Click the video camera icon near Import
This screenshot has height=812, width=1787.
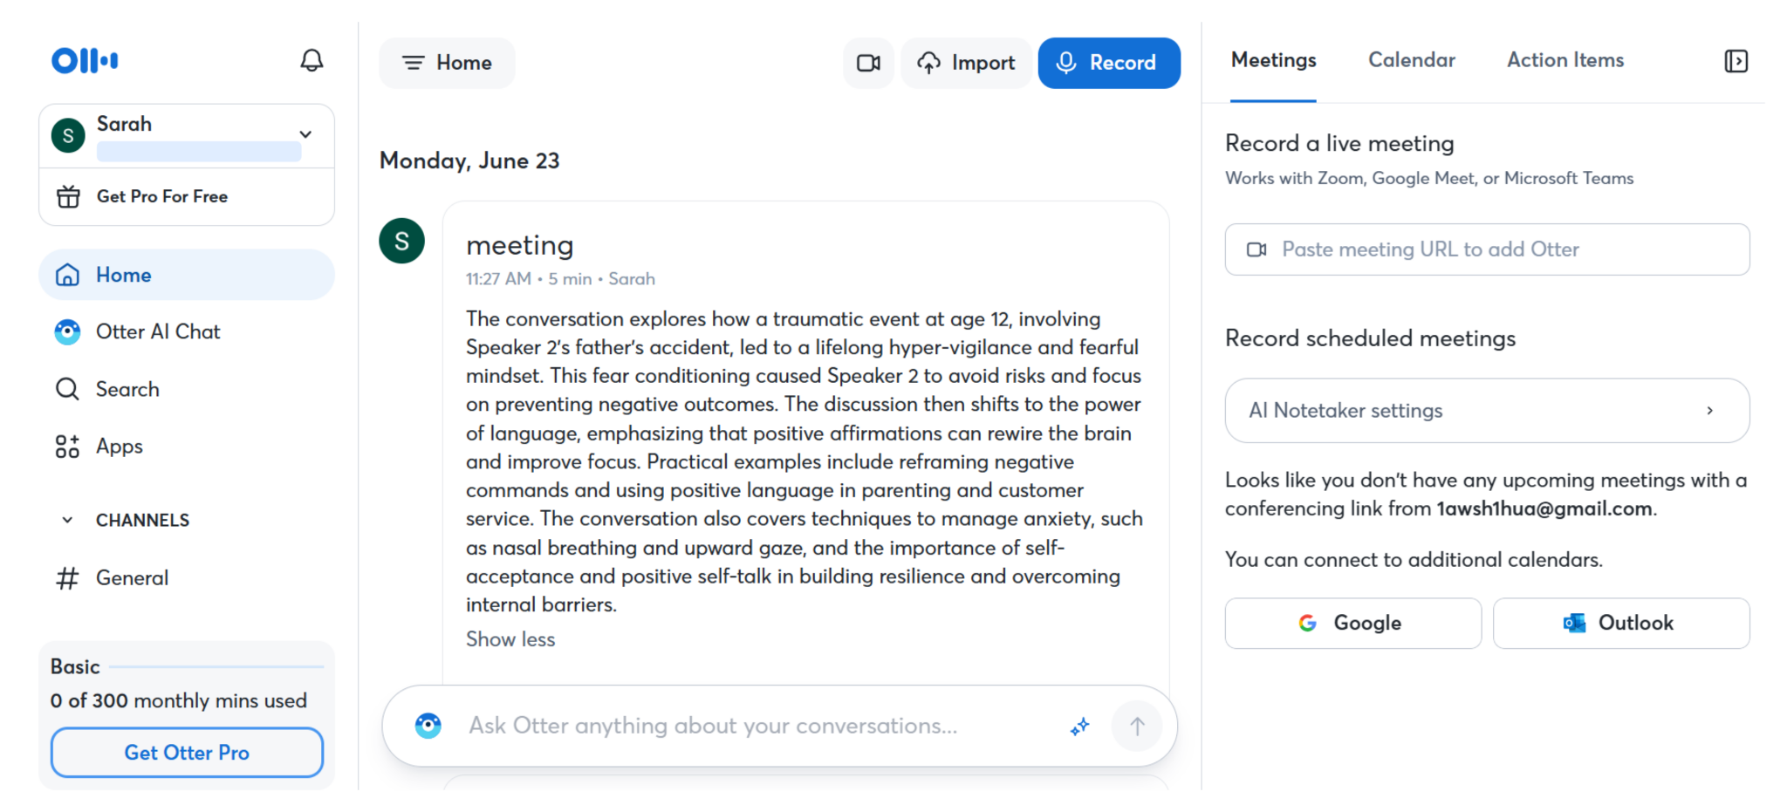[867, 63]
